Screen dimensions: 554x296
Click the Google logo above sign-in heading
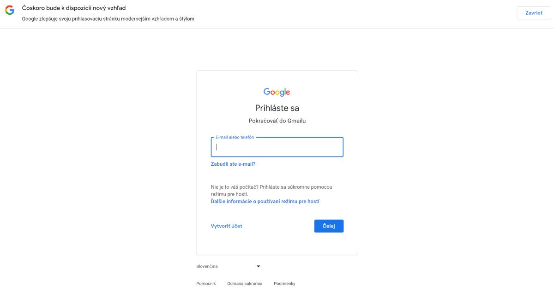(x=277, y=92)
